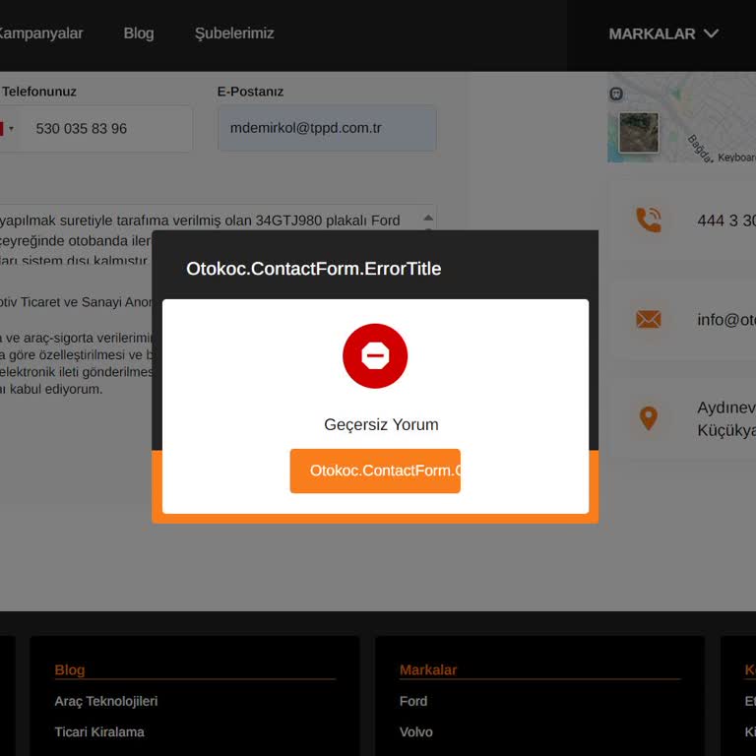Open the Volvo footer link

click(x=416, y=732)
